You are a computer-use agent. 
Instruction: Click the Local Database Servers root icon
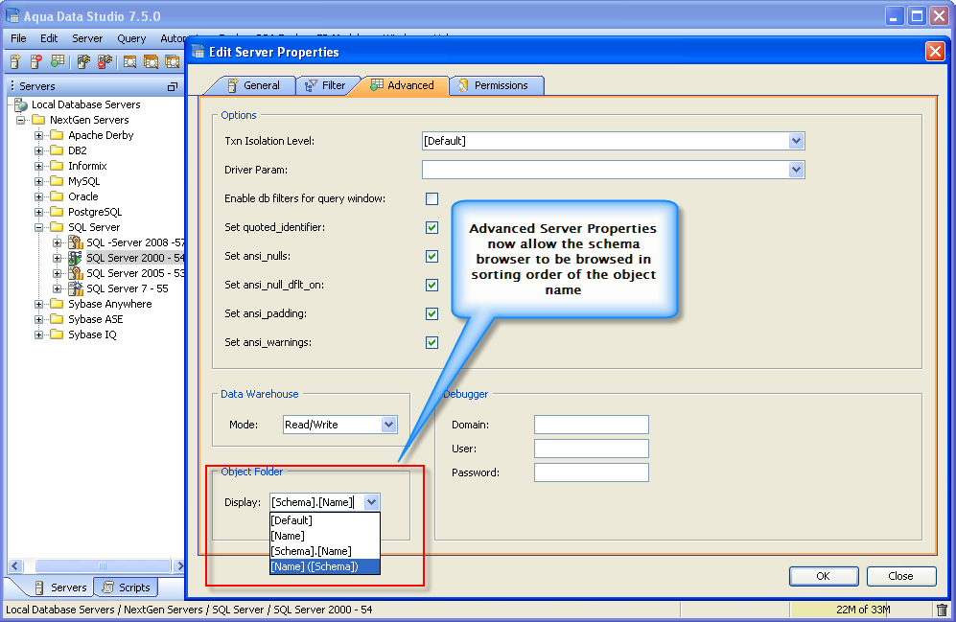21,104
